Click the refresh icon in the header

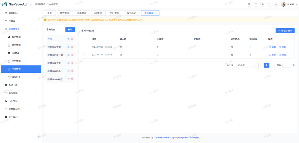pyautogui.click(x=270, y=4)
